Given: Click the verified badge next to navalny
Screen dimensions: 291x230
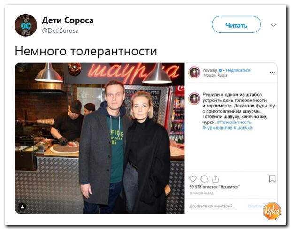Looking at the screenshot, I should click(x=220, y=70).
